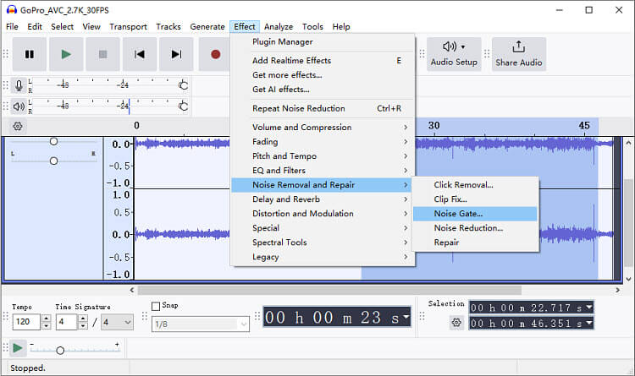Start recording with the red Record button

click(215, 54)
